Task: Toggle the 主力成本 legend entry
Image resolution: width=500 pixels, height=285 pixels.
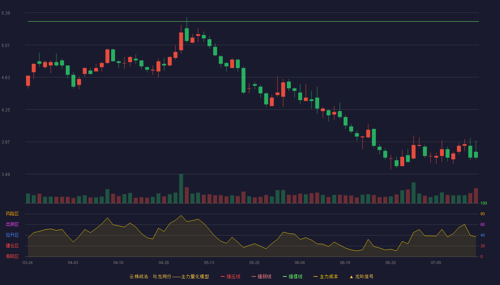Action: [326, 276]
